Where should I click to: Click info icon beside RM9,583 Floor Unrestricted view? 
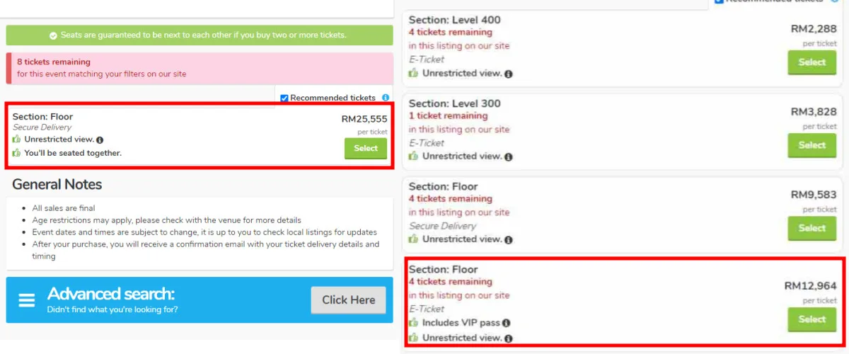click(x=509, y=239)
